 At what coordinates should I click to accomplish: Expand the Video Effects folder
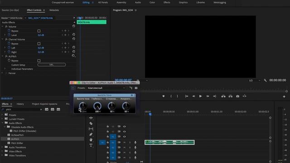tap(2, 151)
